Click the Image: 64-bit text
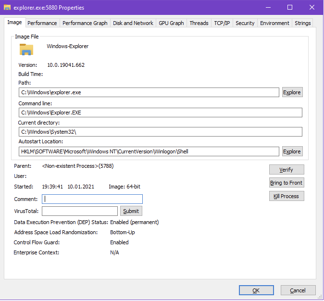Viewport: 324px width, 301px height. pos(125,187)
